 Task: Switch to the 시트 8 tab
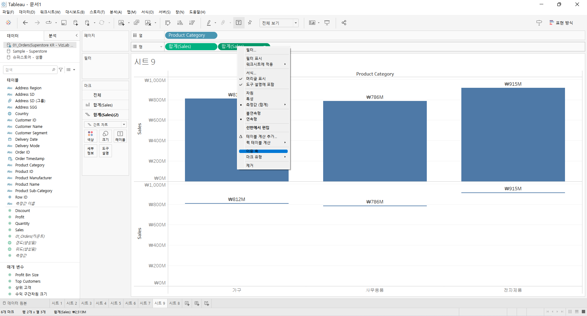(175, 303)
